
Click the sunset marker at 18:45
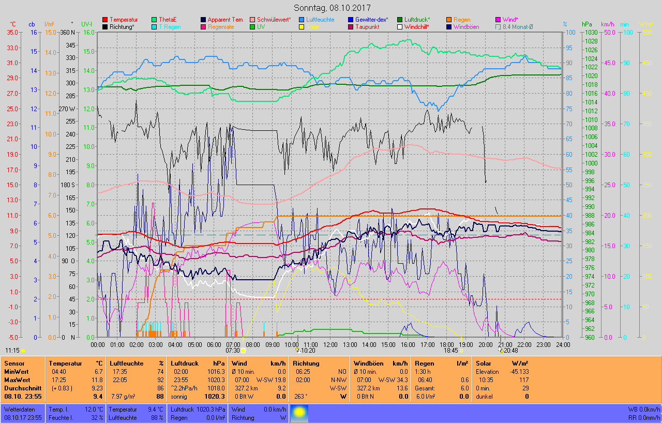(461, 350)
